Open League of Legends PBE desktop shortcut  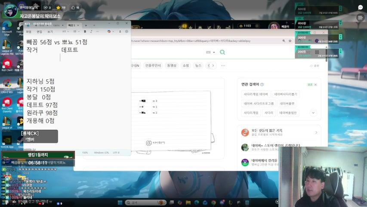[6, 47]
